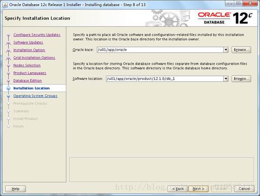Proceed with the Next button
The height and width of the screenshot is (196, 260).
198,189
